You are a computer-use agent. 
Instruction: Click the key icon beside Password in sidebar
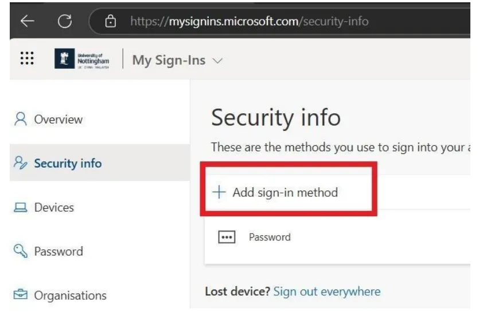(20, 251)
